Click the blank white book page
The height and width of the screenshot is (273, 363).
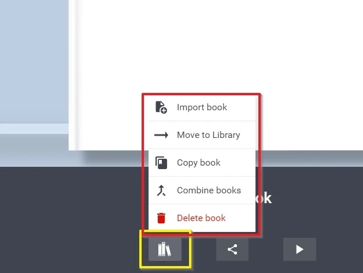[220, 46]
